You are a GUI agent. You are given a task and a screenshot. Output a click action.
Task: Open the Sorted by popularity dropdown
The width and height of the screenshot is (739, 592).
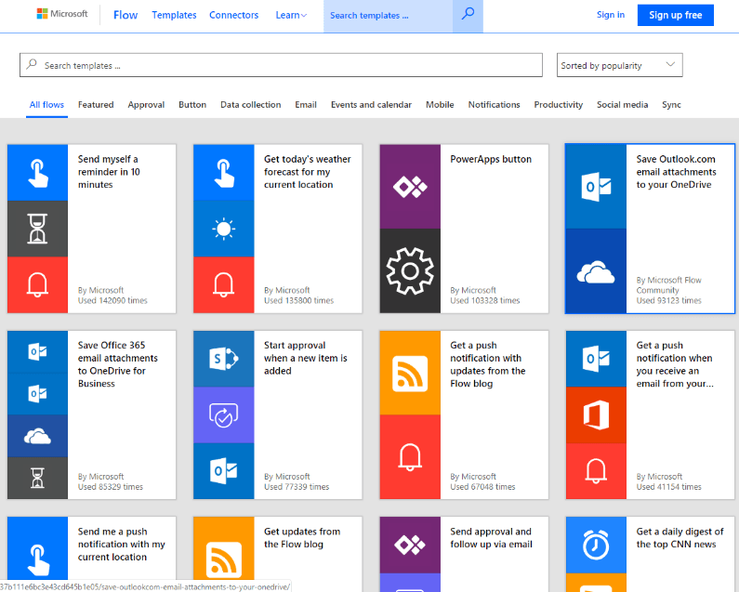click(619, 65)
